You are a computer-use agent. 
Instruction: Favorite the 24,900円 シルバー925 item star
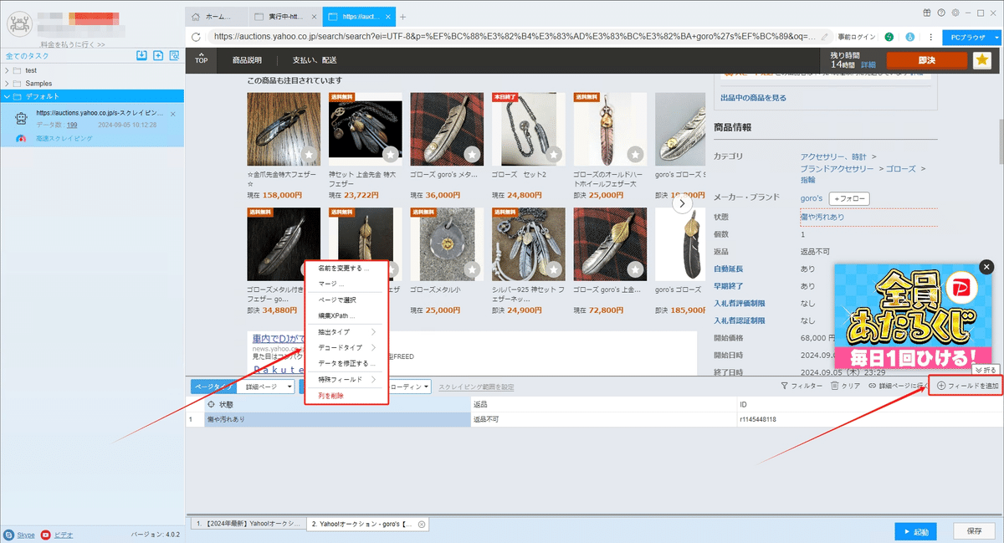tap(553, 269)
